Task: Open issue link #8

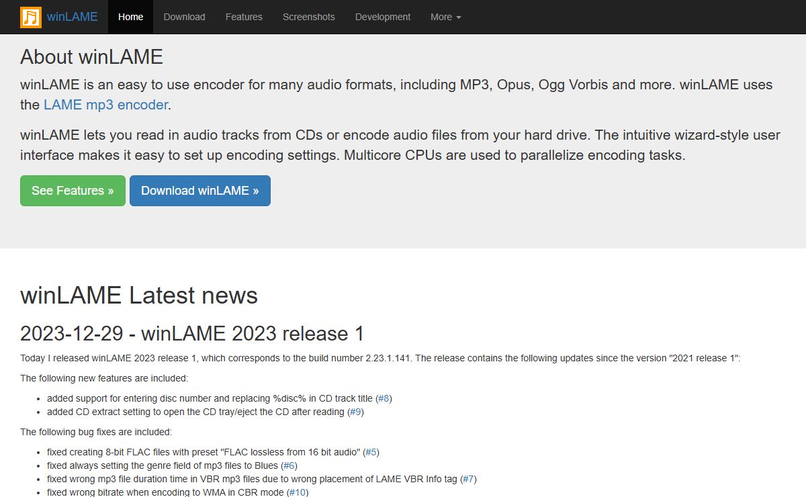Action: [384, 398]
